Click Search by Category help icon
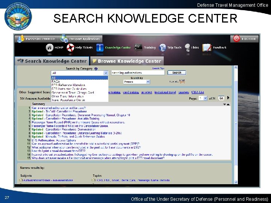Viewport: 271px width, 203px height. tap(96, 69)
